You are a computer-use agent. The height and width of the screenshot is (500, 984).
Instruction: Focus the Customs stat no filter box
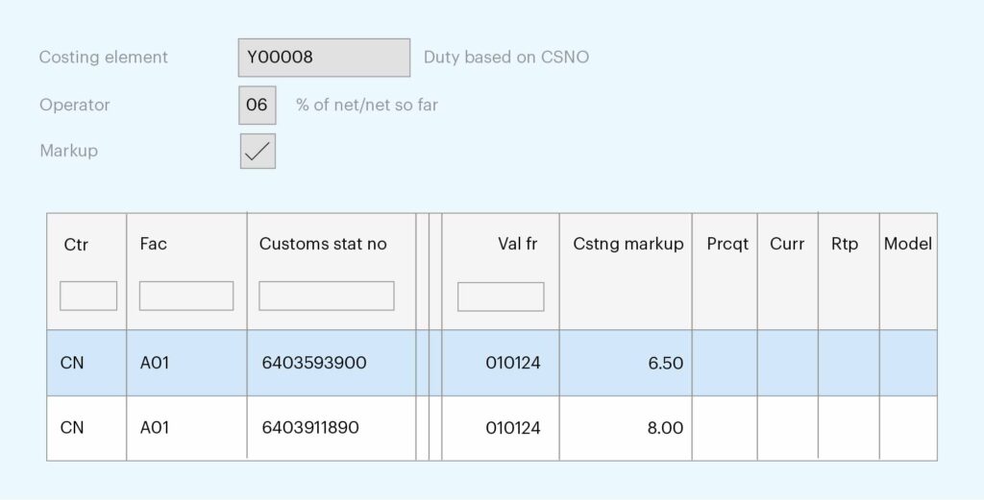(327, 296)
